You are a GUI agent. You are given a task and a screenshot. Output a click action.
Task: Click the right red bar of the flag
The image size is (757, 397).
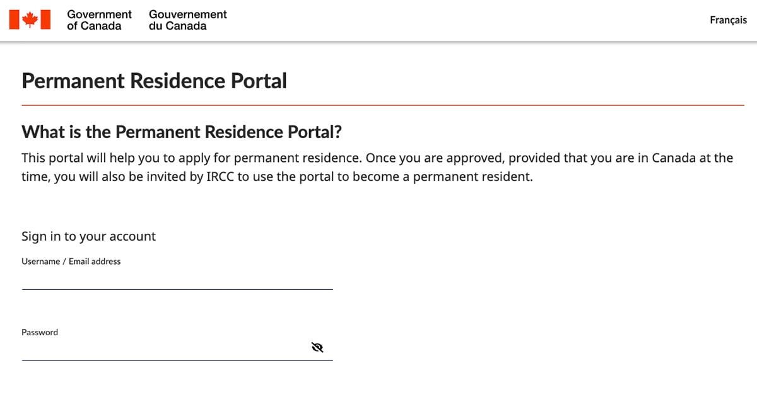coord(45,20)
